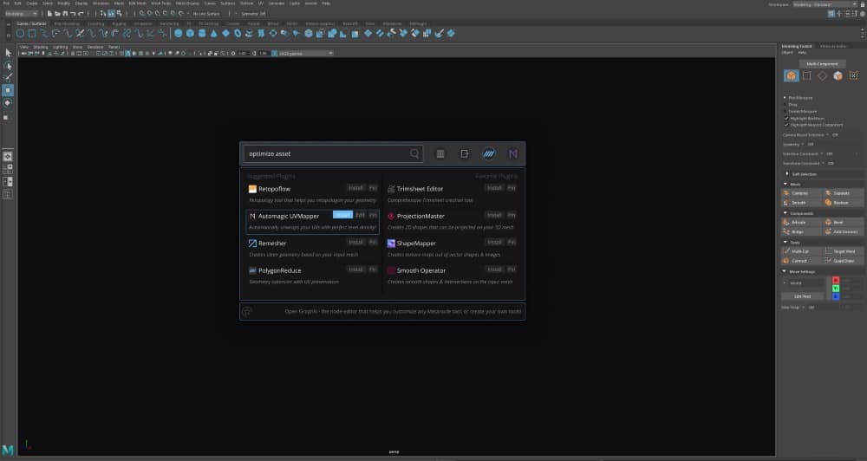
Task: Open the sRGB gamma view transform dropdown
Action: click(306, 54)
